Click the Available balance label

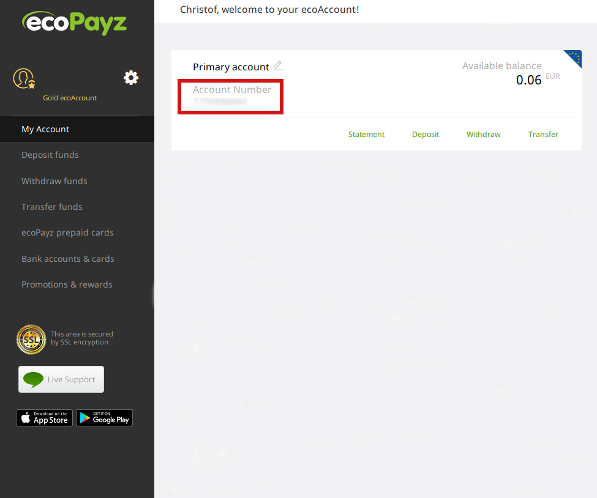501,66
